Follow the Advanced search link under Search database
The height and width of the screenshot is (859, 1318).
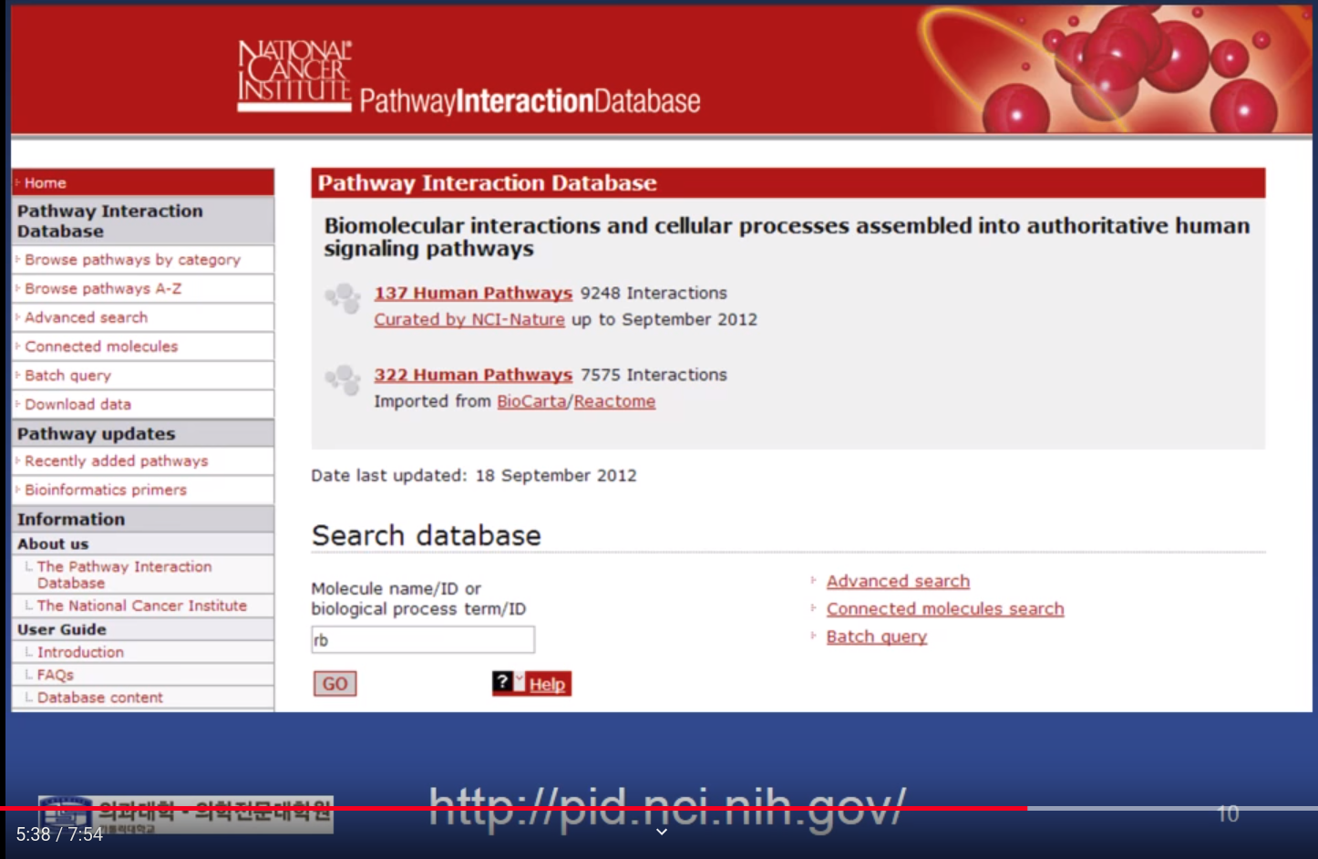[x=898, y=581]
